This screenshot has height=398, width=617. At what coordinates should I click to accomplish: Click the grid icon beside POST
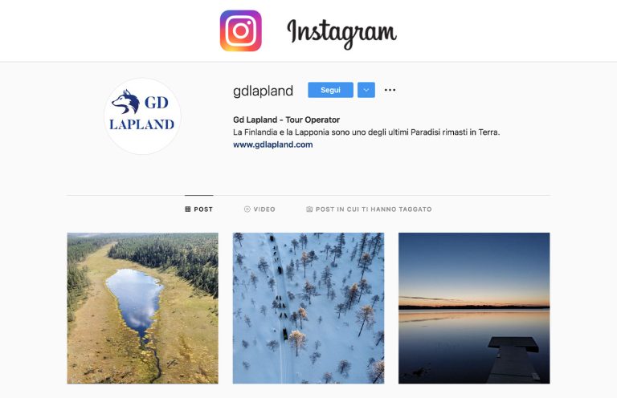188,209
